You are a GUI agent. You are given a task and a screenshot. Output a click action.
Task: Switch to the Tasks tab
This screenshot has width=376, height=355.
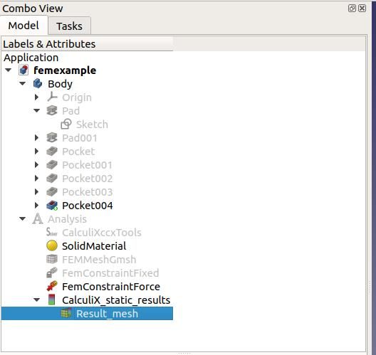click(69, 26)
